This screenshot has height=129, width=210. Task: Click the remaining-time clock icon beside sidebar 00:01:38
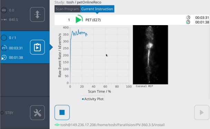click(4, 58)
